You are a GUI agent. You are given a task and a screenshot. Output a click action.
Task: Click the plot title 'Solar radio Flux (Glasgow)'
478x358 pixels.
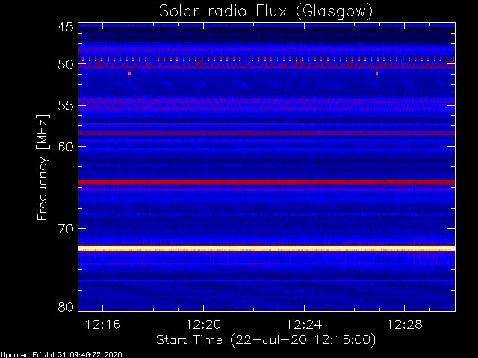[x=266, y=12]
